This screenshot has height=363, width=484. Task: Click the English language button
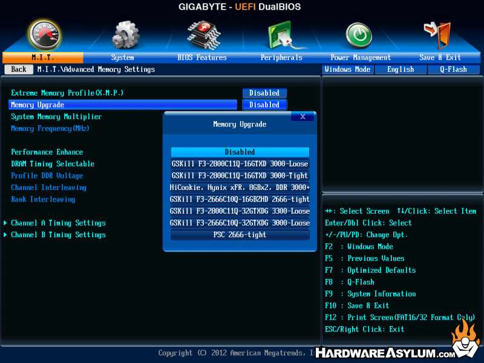pos(401,70)
